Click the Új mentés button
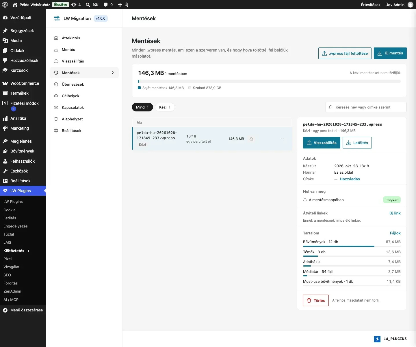416x347 pixels. 390,53
